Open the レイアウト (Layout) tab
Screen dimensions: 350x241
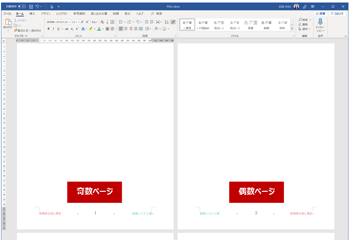pos(62,14)
